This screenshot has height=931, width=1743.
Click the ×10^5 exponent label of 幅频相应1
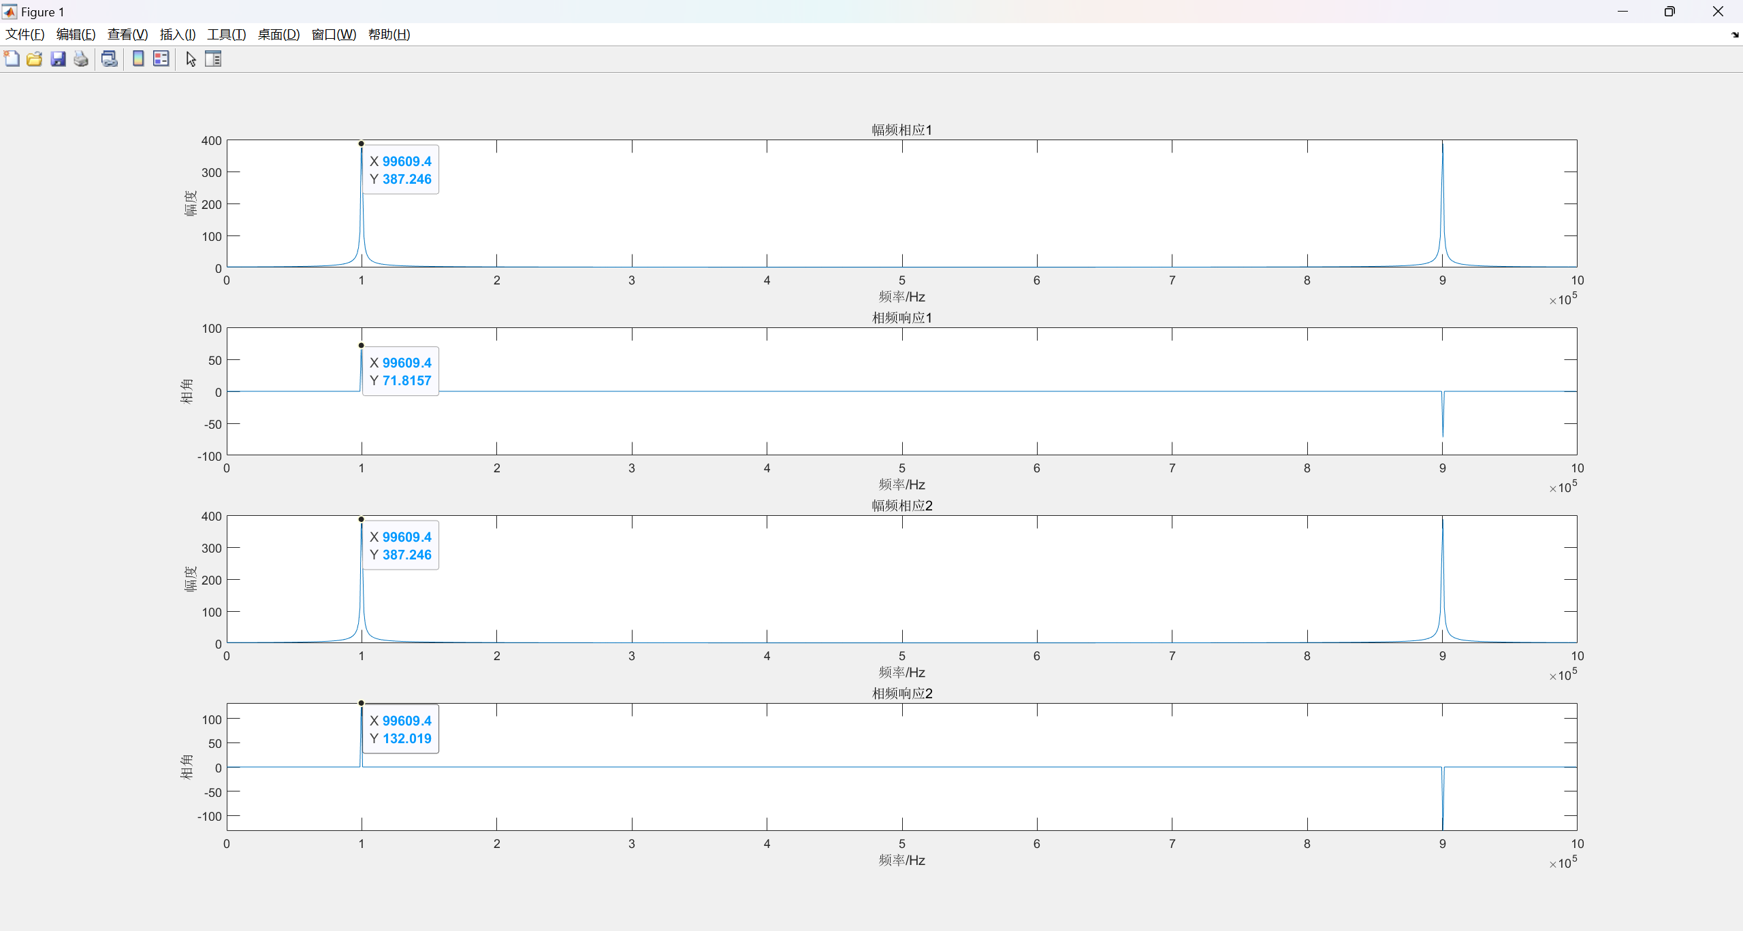click(x=1563, y=299)
